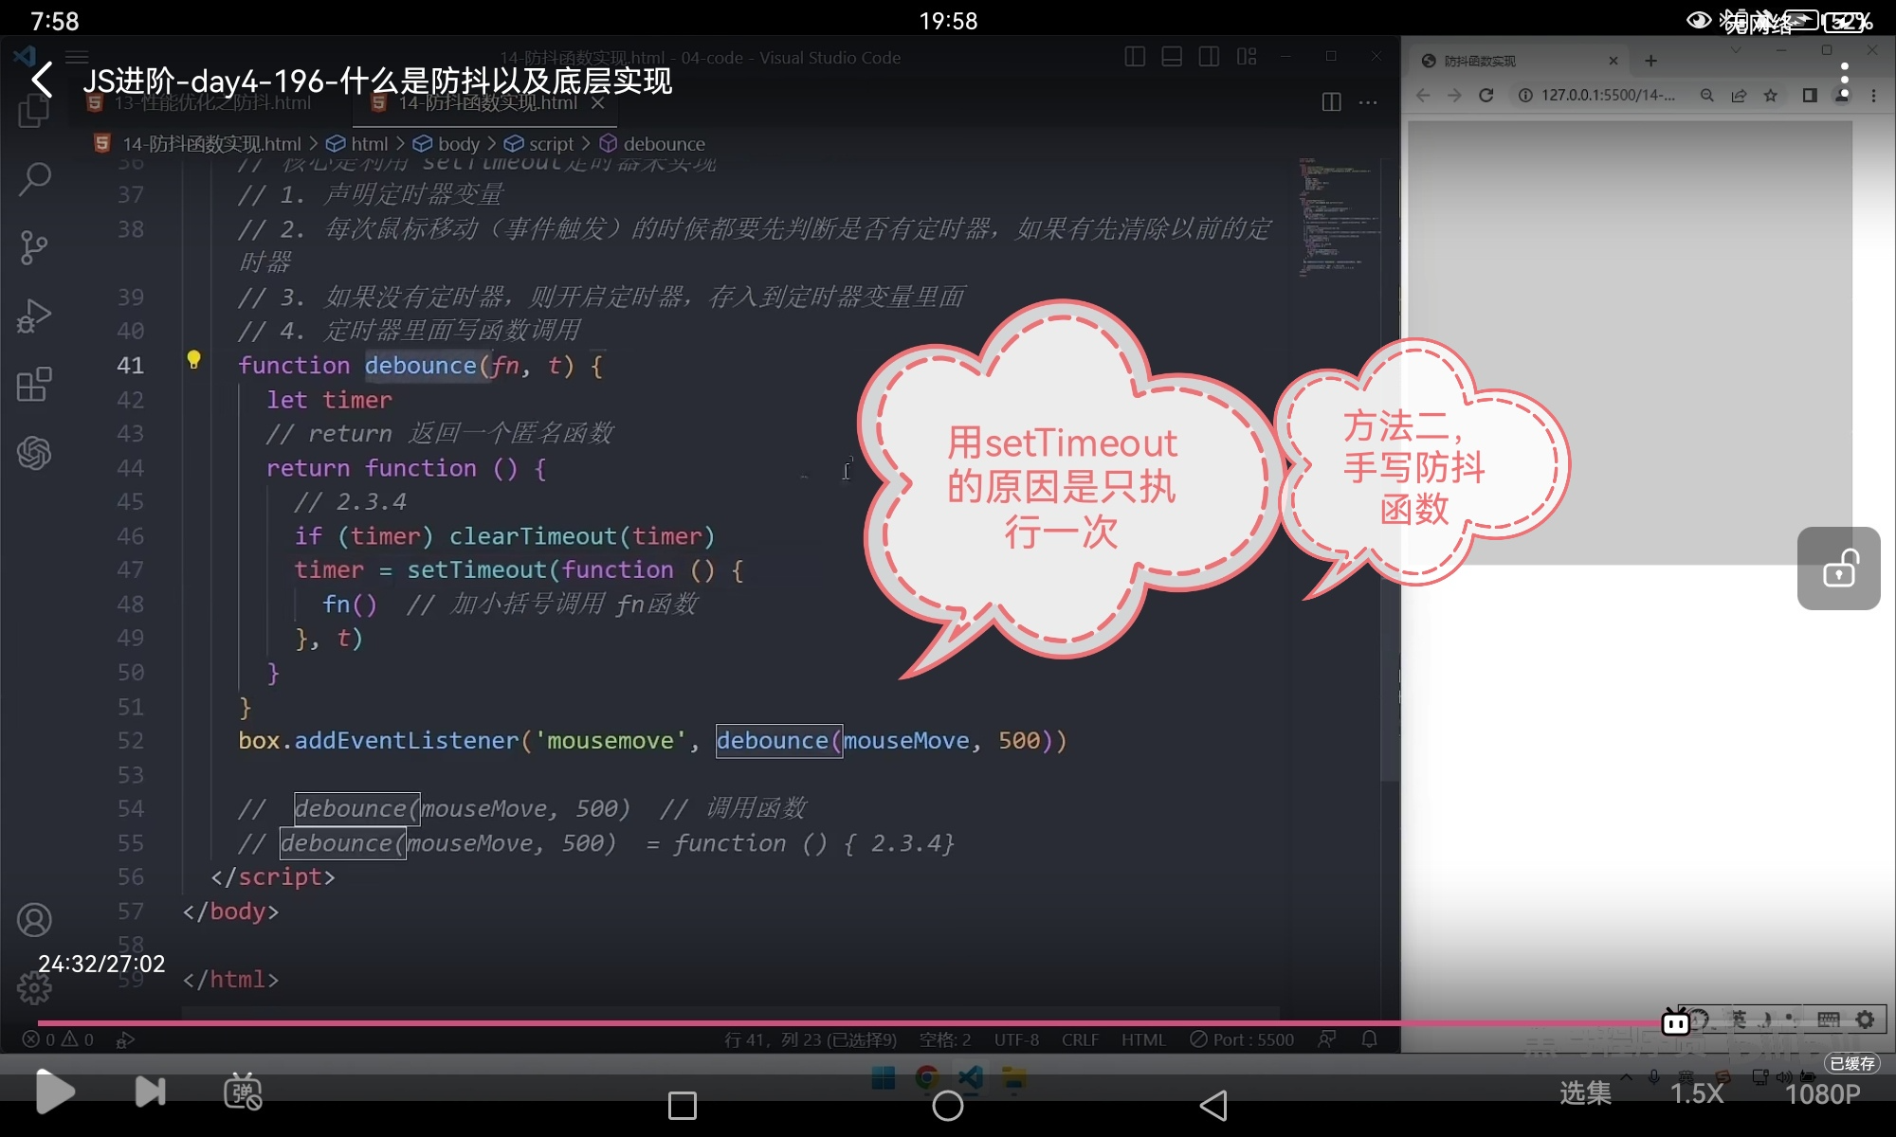Switch to 13-性能优化之防抖.html editor tab

(211, 103)
